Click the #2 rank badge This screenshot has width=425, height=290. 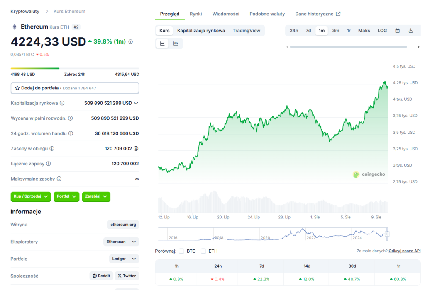coord(76,27)
